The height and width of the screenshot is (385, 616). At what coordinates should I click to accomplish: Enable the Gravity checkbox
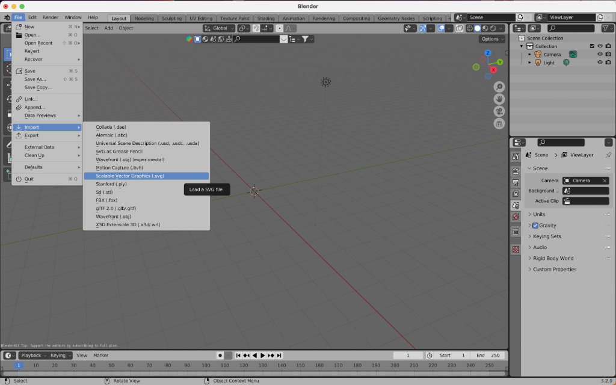535,226
